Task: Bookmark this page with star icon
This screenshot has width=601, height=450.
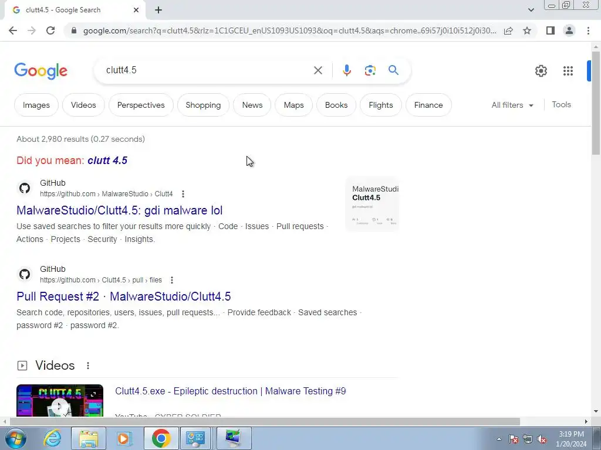Action: [527, 30]
